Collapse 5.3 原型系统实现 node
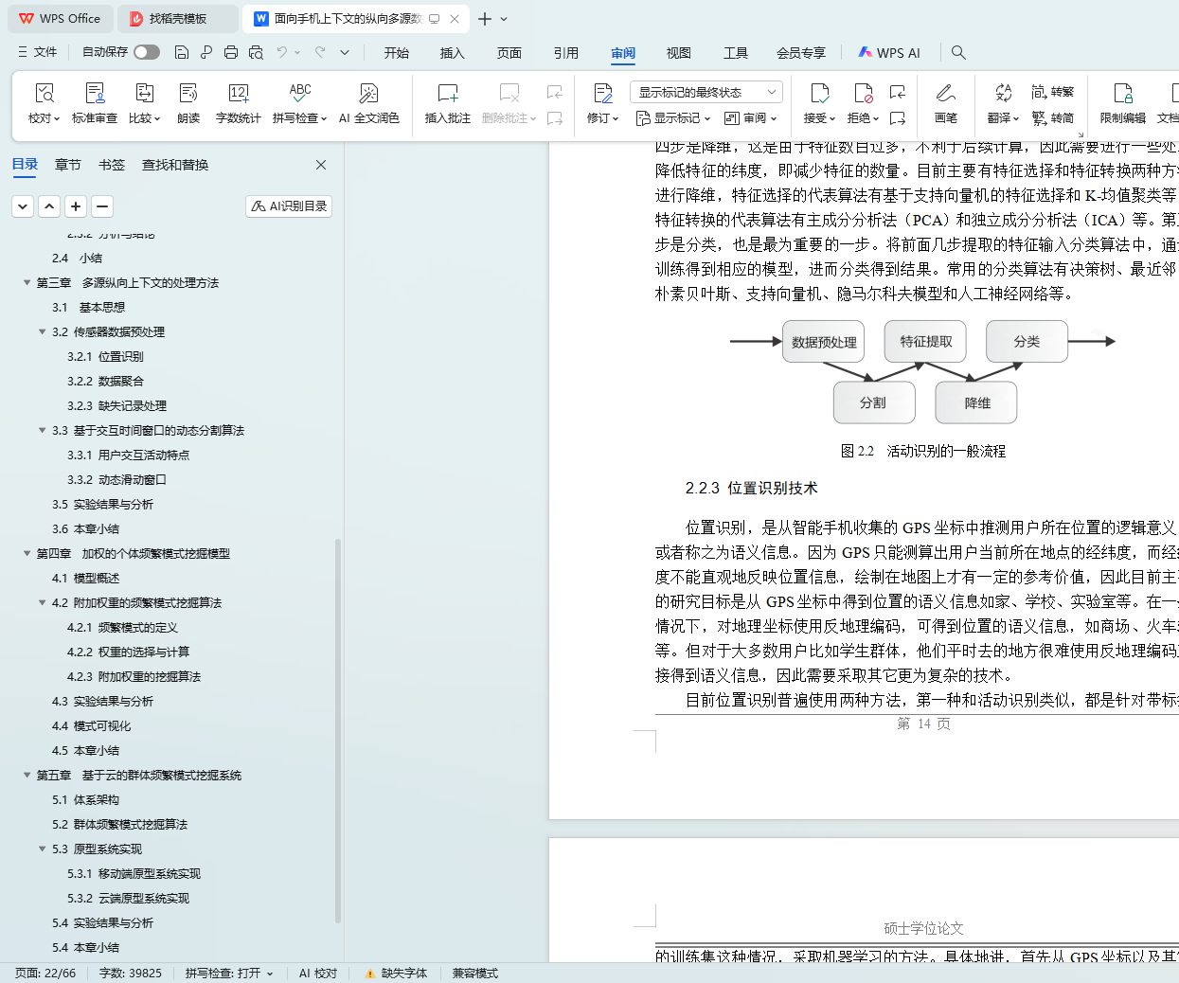The width and height of the screenshot is (1179, 983). [42, 849]
